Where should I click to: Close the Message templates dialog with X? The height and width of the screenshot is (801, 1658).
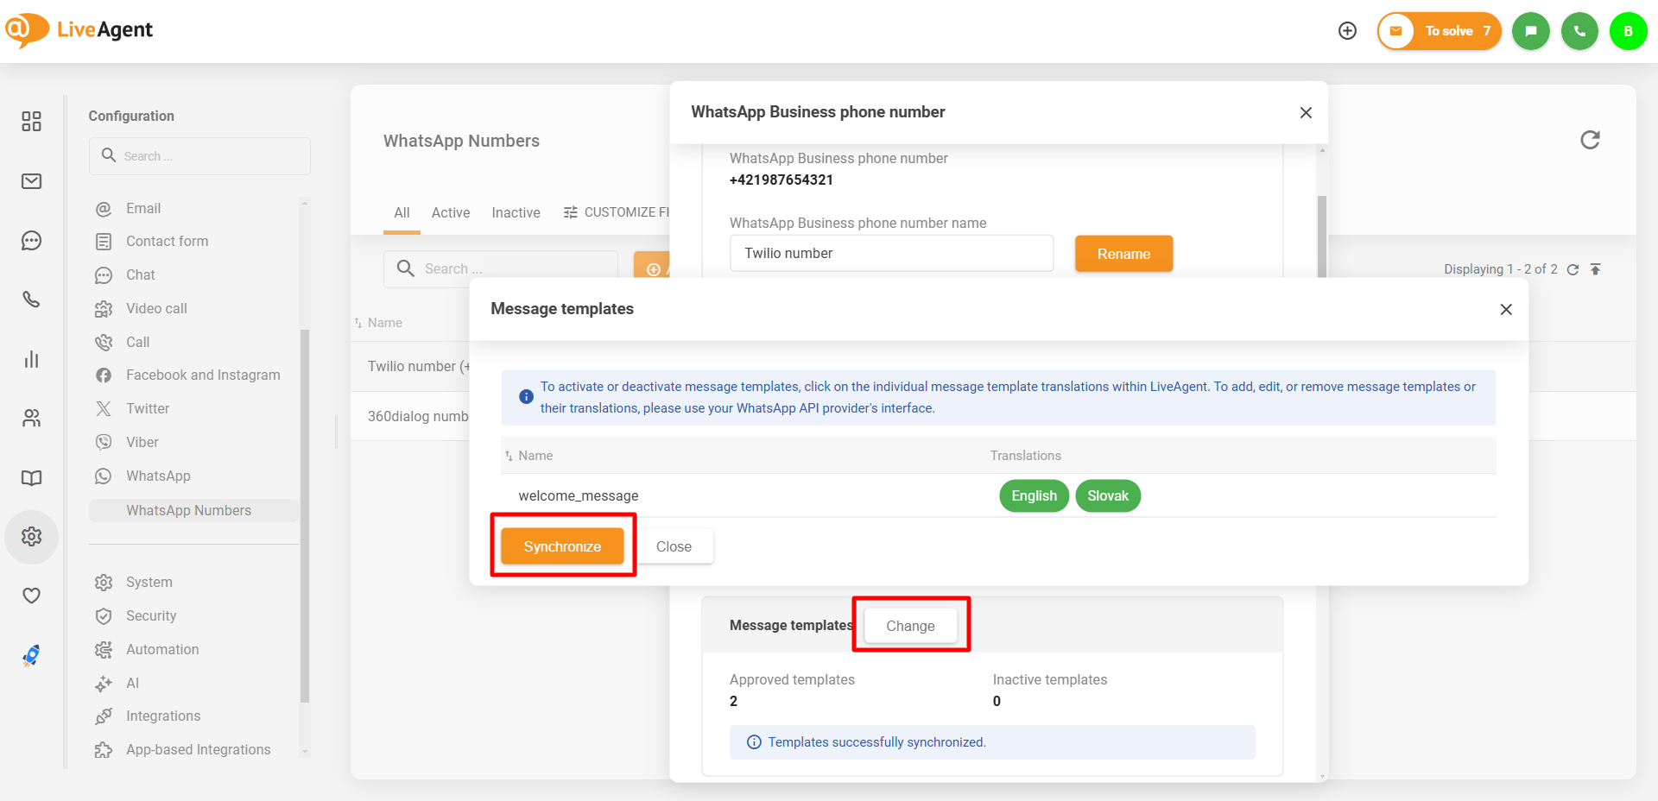point(1506,309)
